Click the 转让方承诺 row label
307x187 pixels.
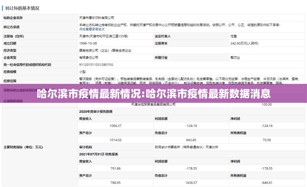11,27
